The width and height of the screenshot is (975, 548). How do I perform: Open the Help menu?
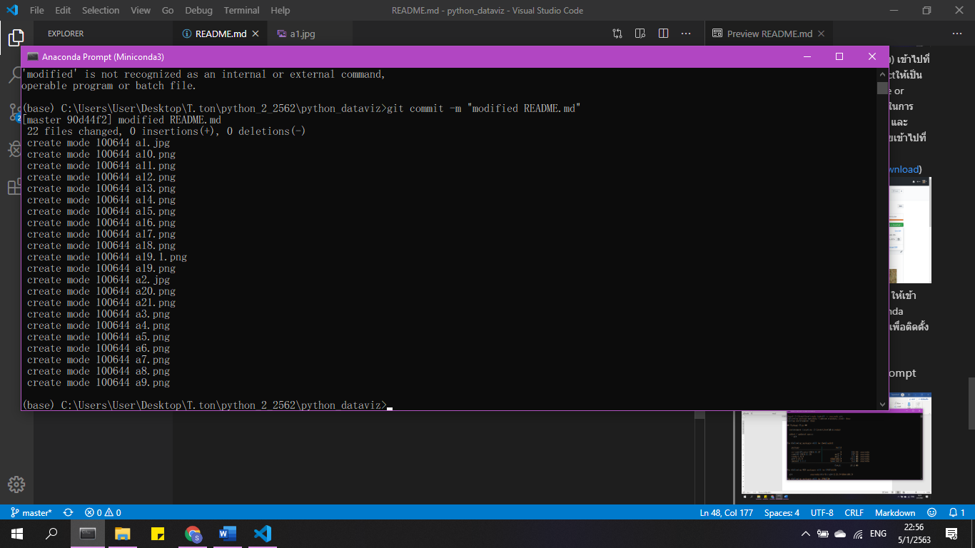pos(281,10)
